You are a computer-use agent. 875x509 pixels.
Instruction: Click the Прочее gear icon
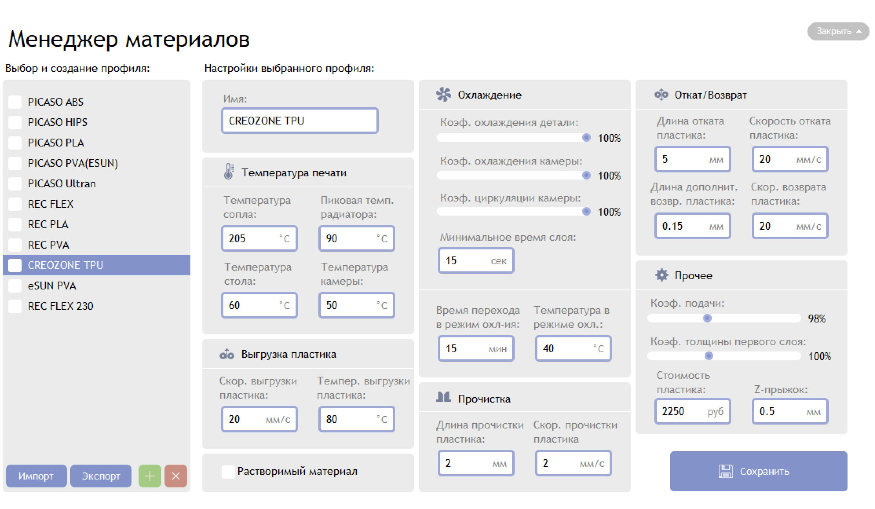661,275
